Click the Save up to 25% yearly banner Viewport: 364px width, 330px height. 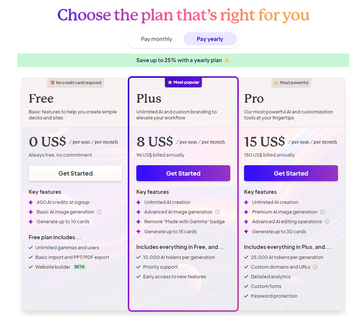click(x=183, y=60)
